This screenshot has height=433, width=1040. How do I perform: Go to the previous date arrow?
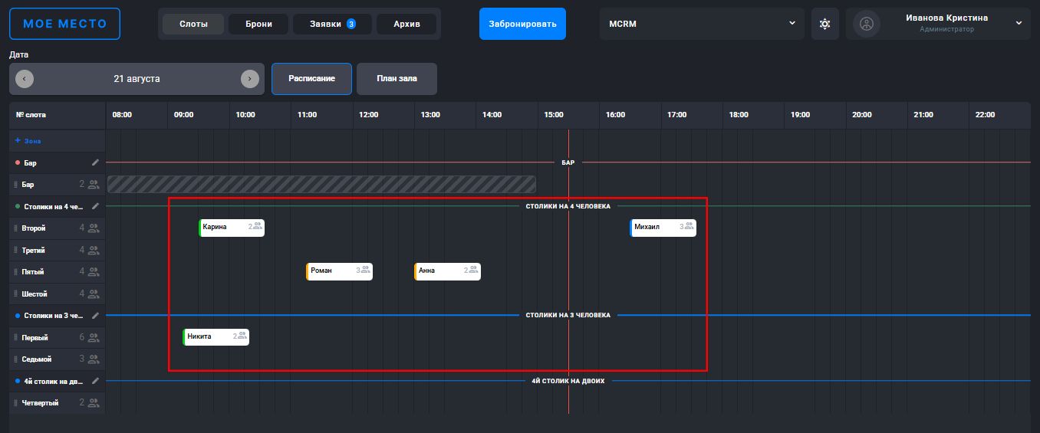[x=24, y=79]
